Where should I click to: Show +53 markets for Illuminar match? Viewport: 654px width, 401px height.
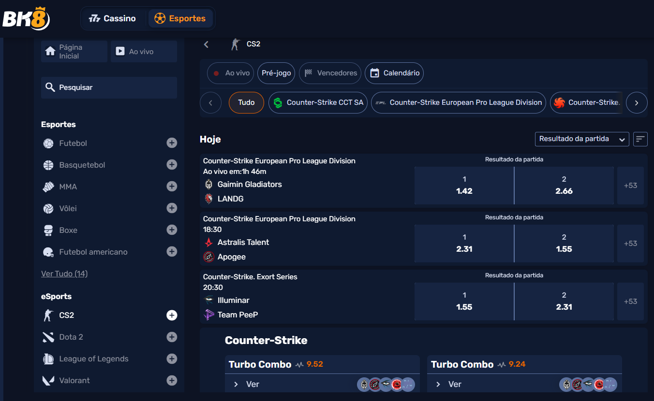pyautogui.click(x=630, y=301)
